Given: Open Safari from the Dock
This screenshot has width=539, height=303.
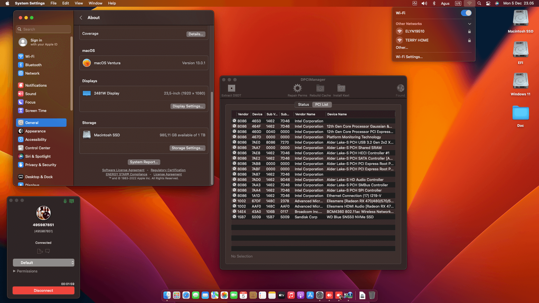Looking at the screenshot, I should (186, 295).
